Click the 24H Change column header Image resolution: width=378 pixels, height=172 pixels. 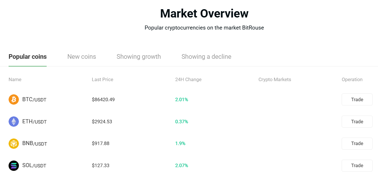pyautogui.click(x=188, y=79)
